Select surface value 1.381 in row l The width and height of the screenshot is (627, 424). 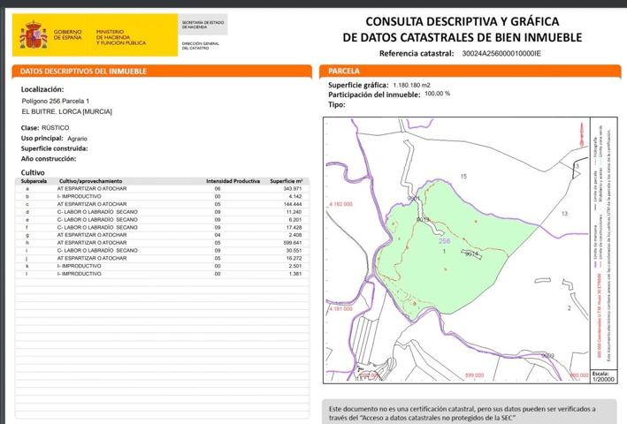295,274
